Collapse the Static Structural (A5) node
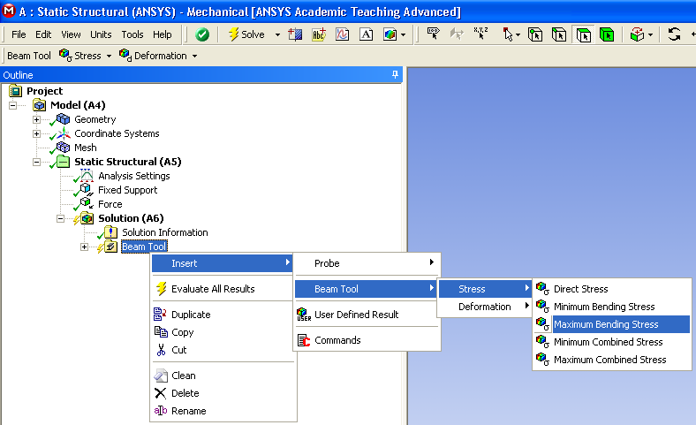The height and width of the screenshot is (425, 696). [36, 162]
